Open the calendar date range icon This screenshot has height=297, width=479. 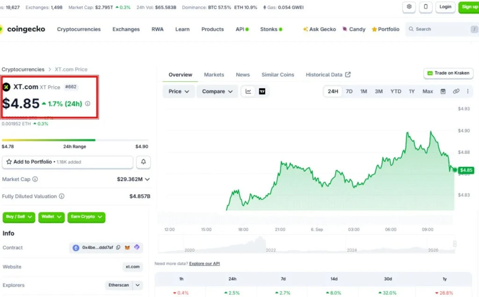(x=443, y=91)
